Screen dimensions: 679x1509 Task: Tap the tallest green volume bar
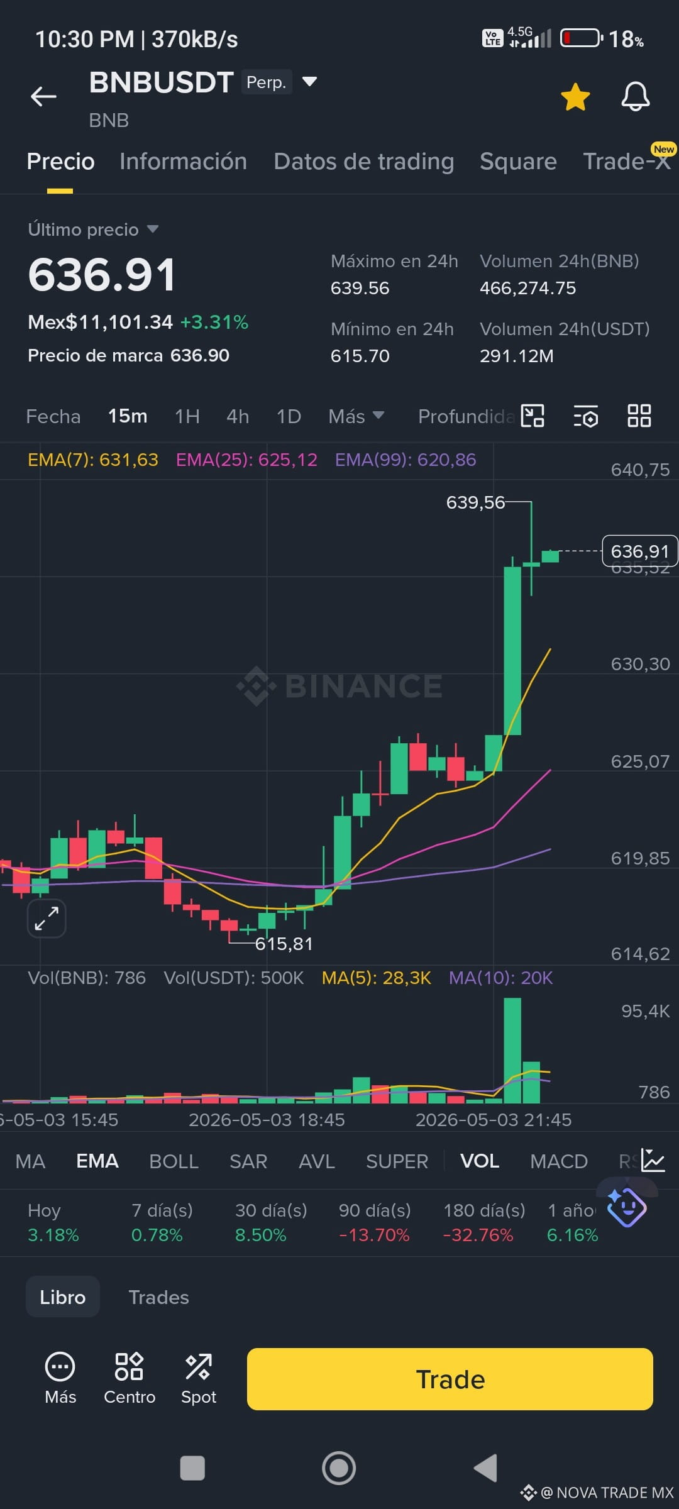click(x=512, y=1051)
